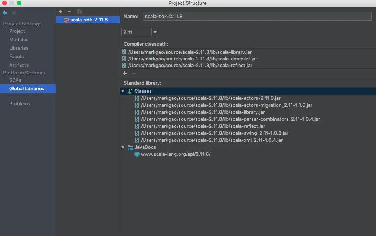Click jar icon of scala-actors-2.11.0 entry
Viewport: 376px width, 236px height.
137,98
